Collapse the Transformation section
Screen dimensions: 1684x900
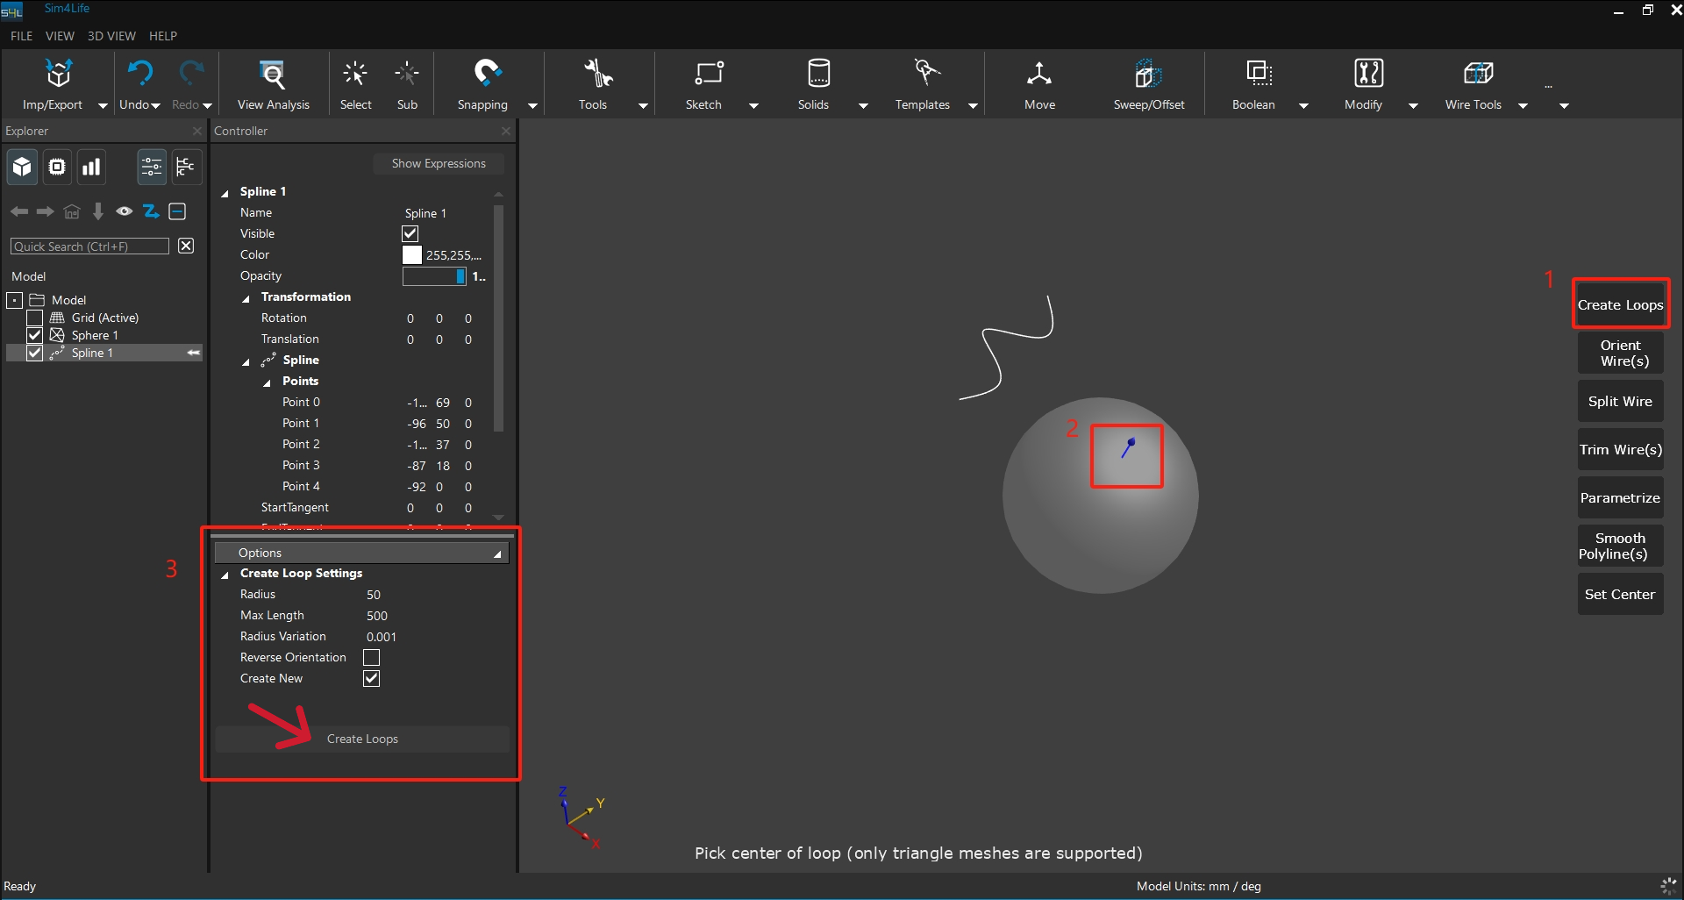246,298
